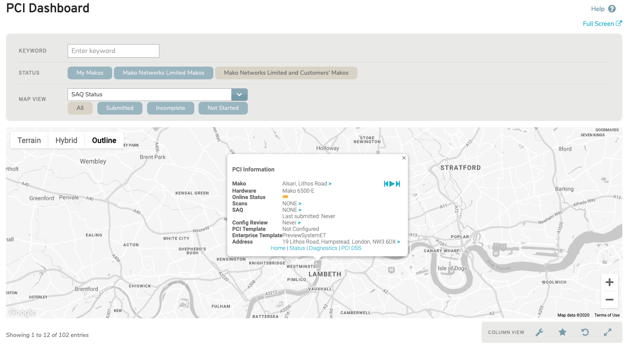Reset table layout with revert arrow icon

[x=584, y=332]
